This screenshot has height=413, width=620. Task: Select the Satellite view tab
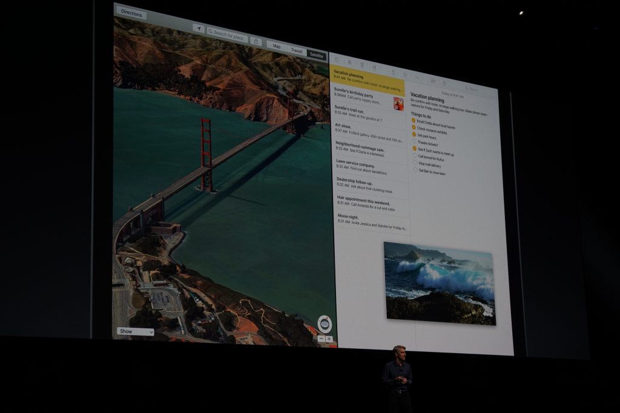(x=317, y=55)
